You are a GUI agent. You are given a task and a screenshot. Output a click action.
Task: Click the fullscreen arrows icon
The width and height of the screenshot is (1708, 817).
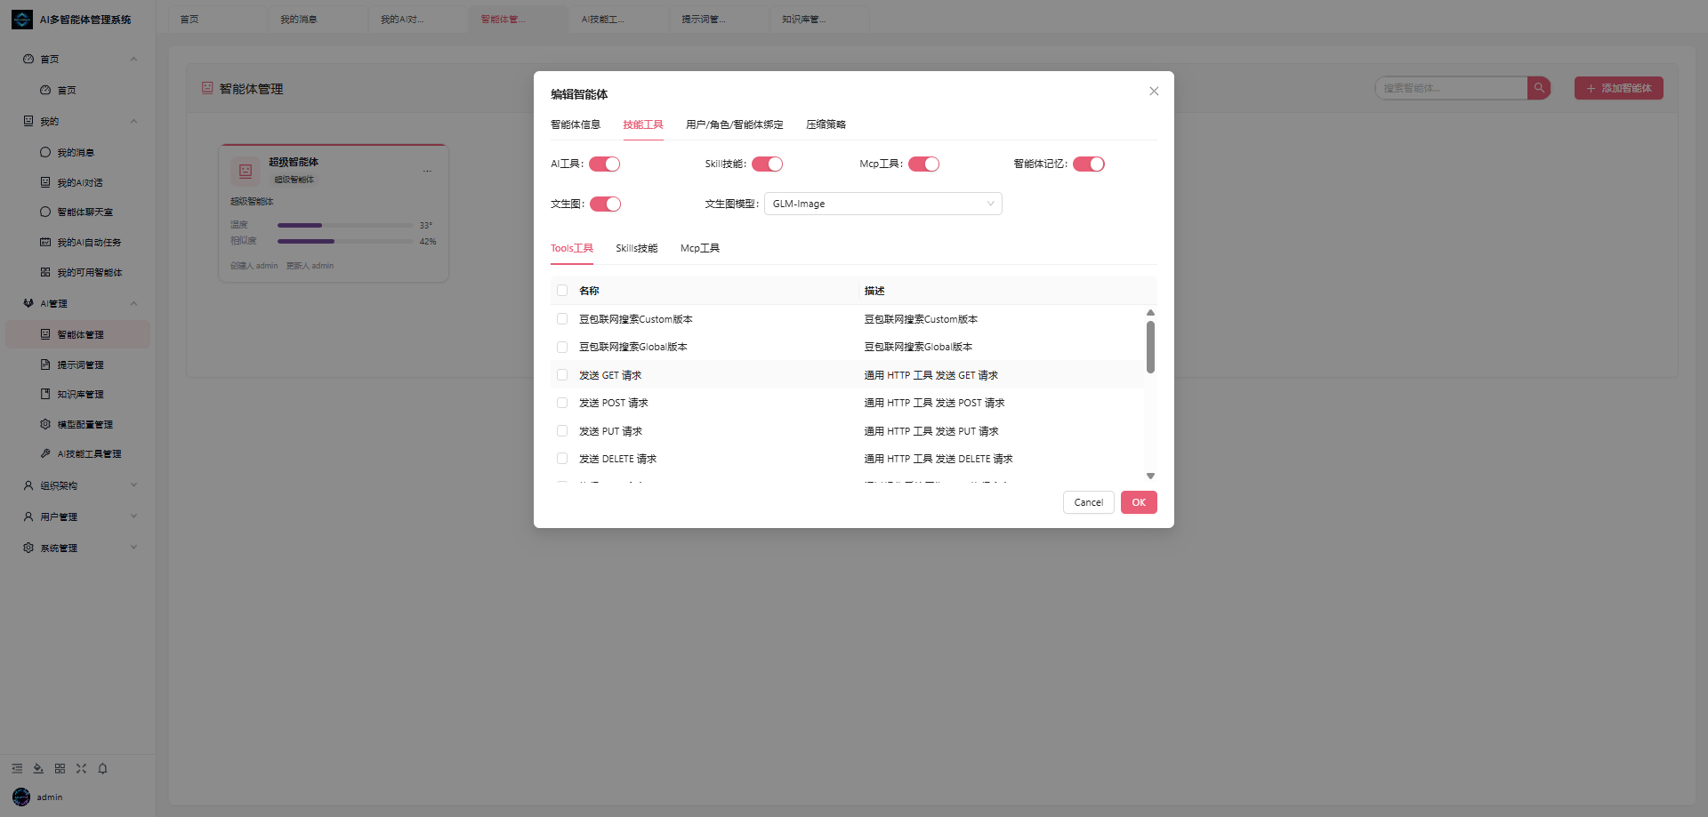coord(81,768)
